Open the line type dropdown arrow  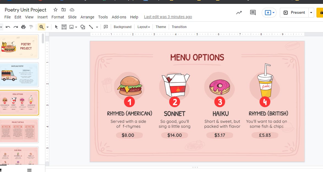click(x=97, y=27)
